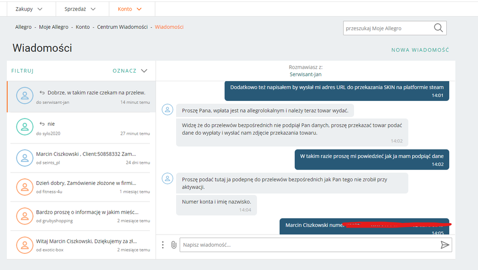Expand the OZNACZ dropdown chevron
The height and width of the screenshot is (270, 478).
[x=144, y=71]
